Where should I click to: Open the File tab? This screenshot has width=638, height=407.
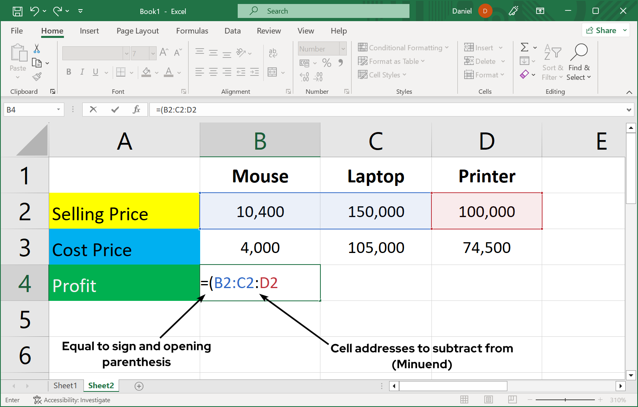[x=17, y=31]
